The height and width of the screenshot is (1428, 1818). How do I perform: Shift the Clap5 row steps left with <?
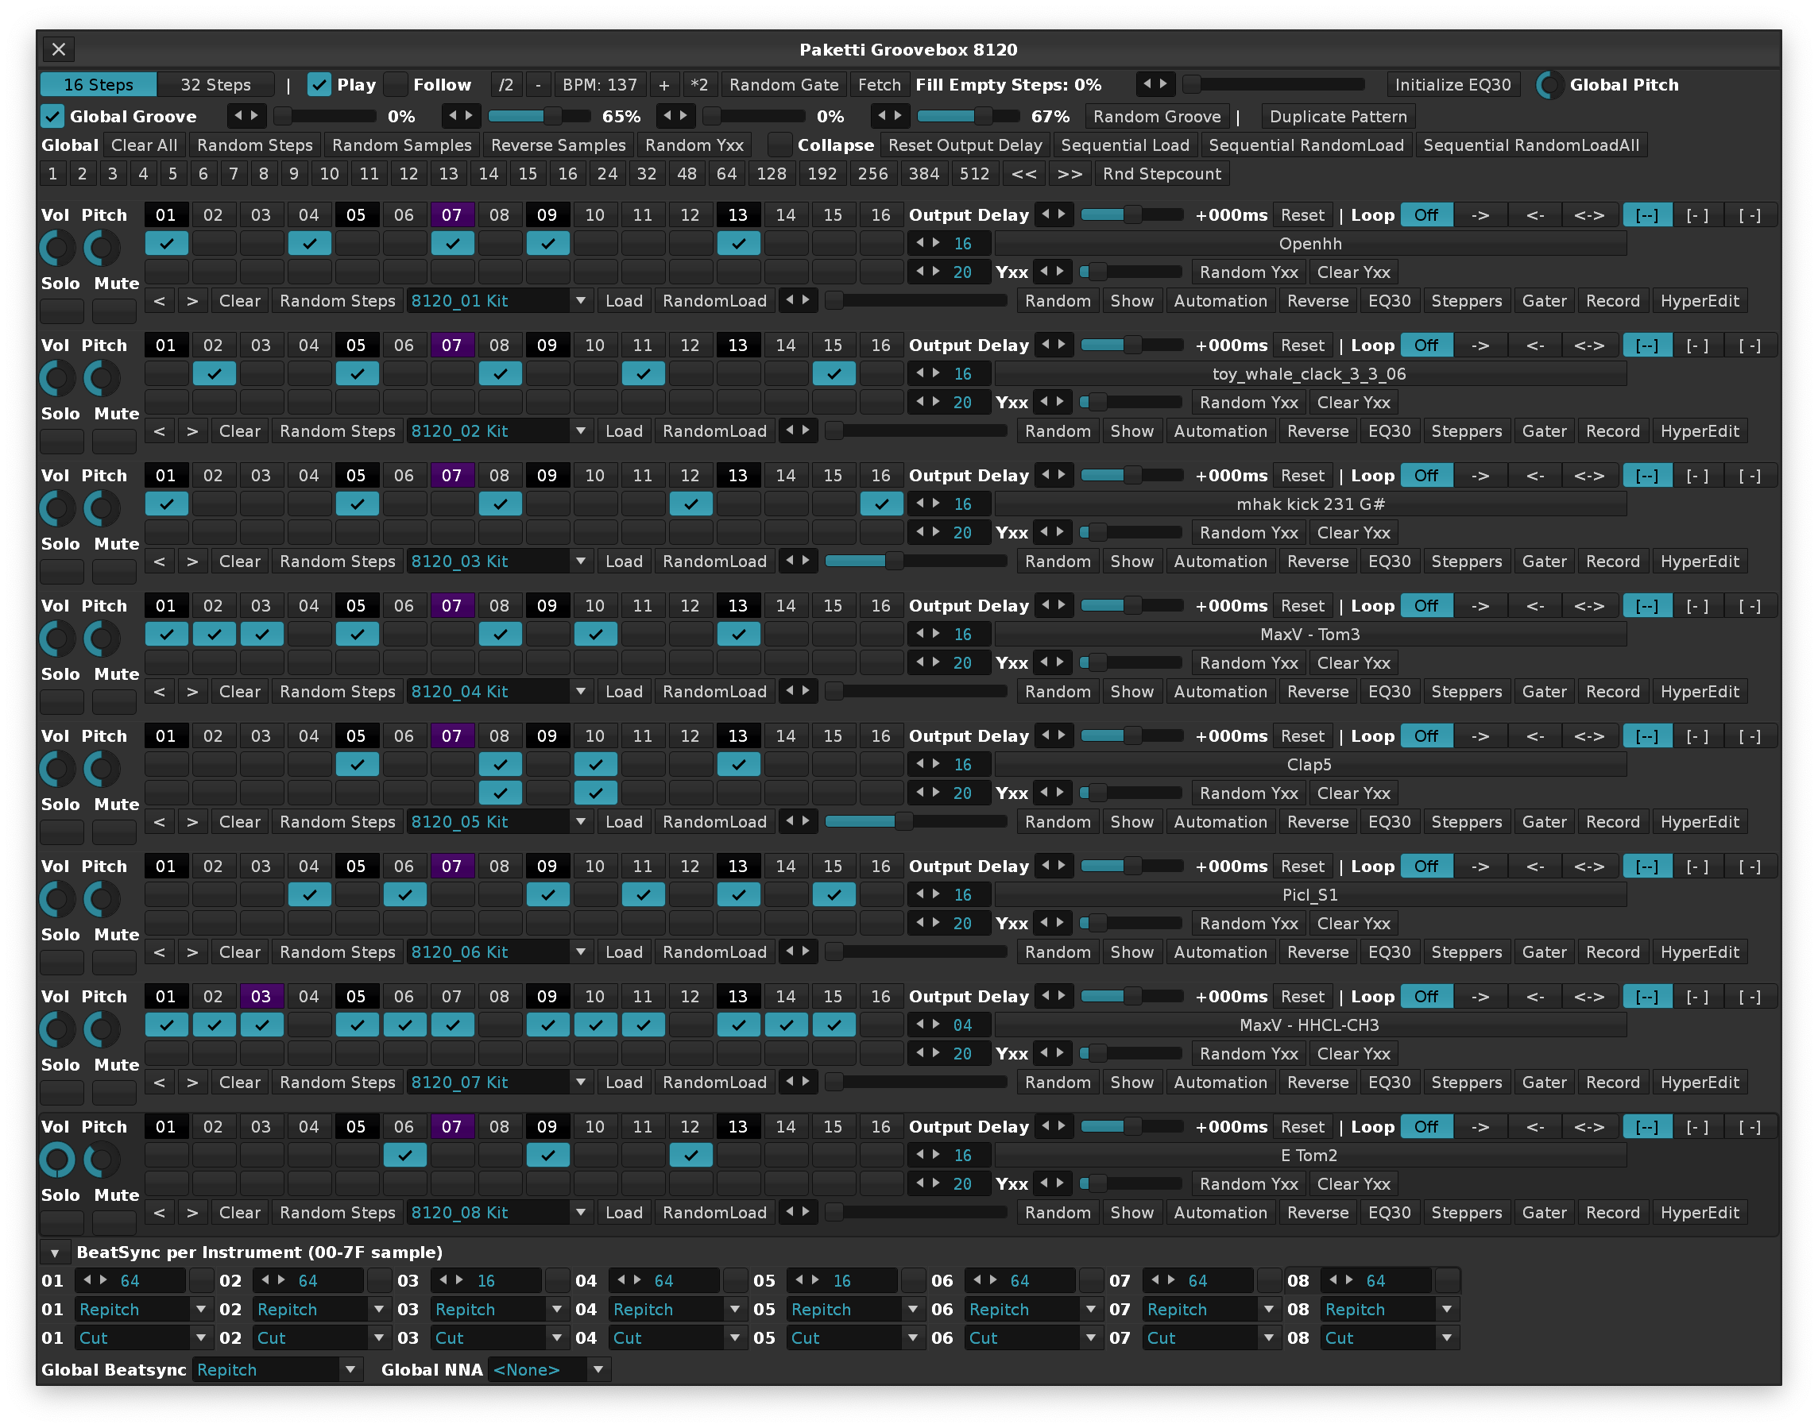click(x=160, y=822)
